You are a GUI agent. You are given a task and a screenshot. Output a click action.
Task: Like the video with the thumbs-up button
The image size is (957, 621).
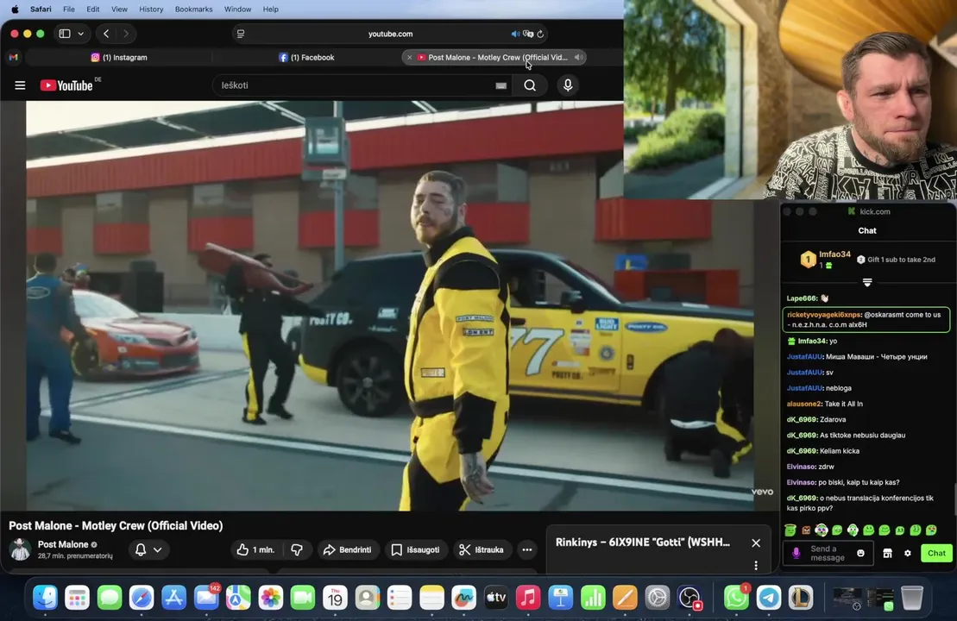click(255, 549)
